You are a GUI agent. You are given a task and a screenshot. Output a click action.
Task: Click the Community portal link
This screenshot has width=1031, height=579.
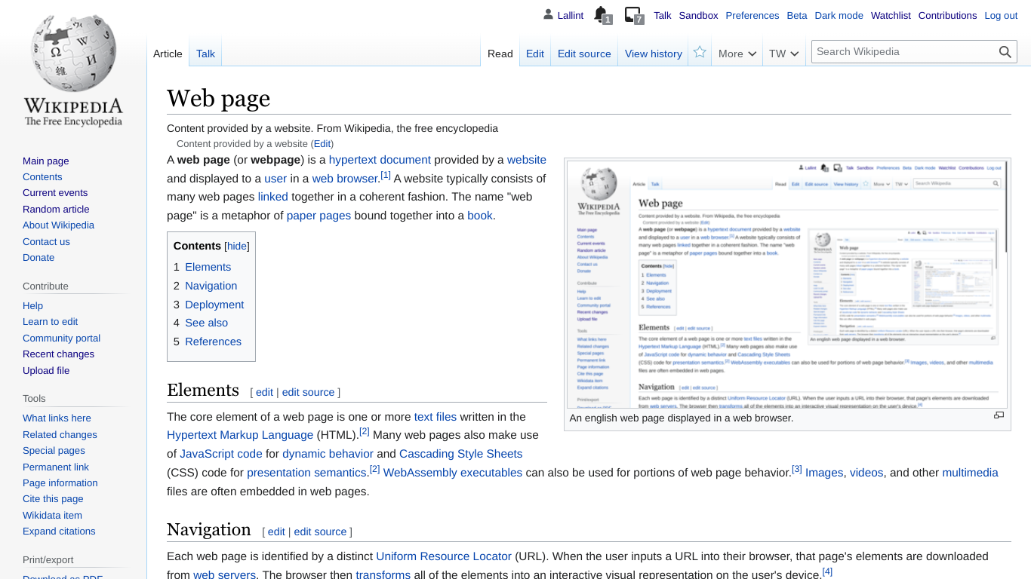[61, 338]
